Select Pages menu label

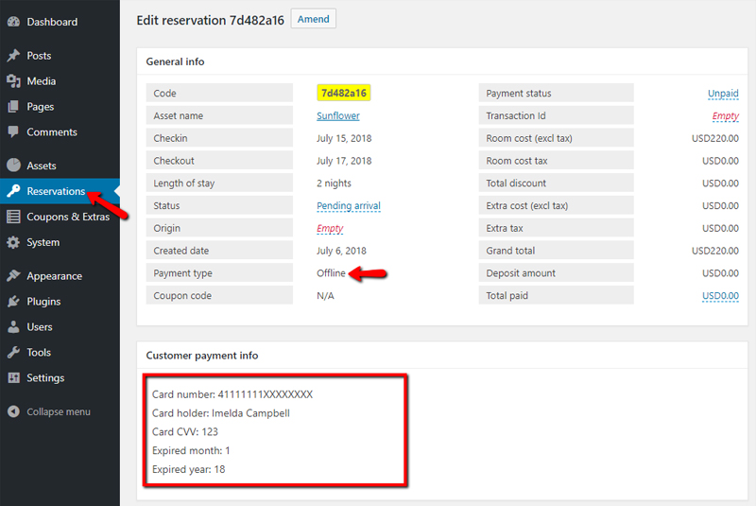(41, 107)
